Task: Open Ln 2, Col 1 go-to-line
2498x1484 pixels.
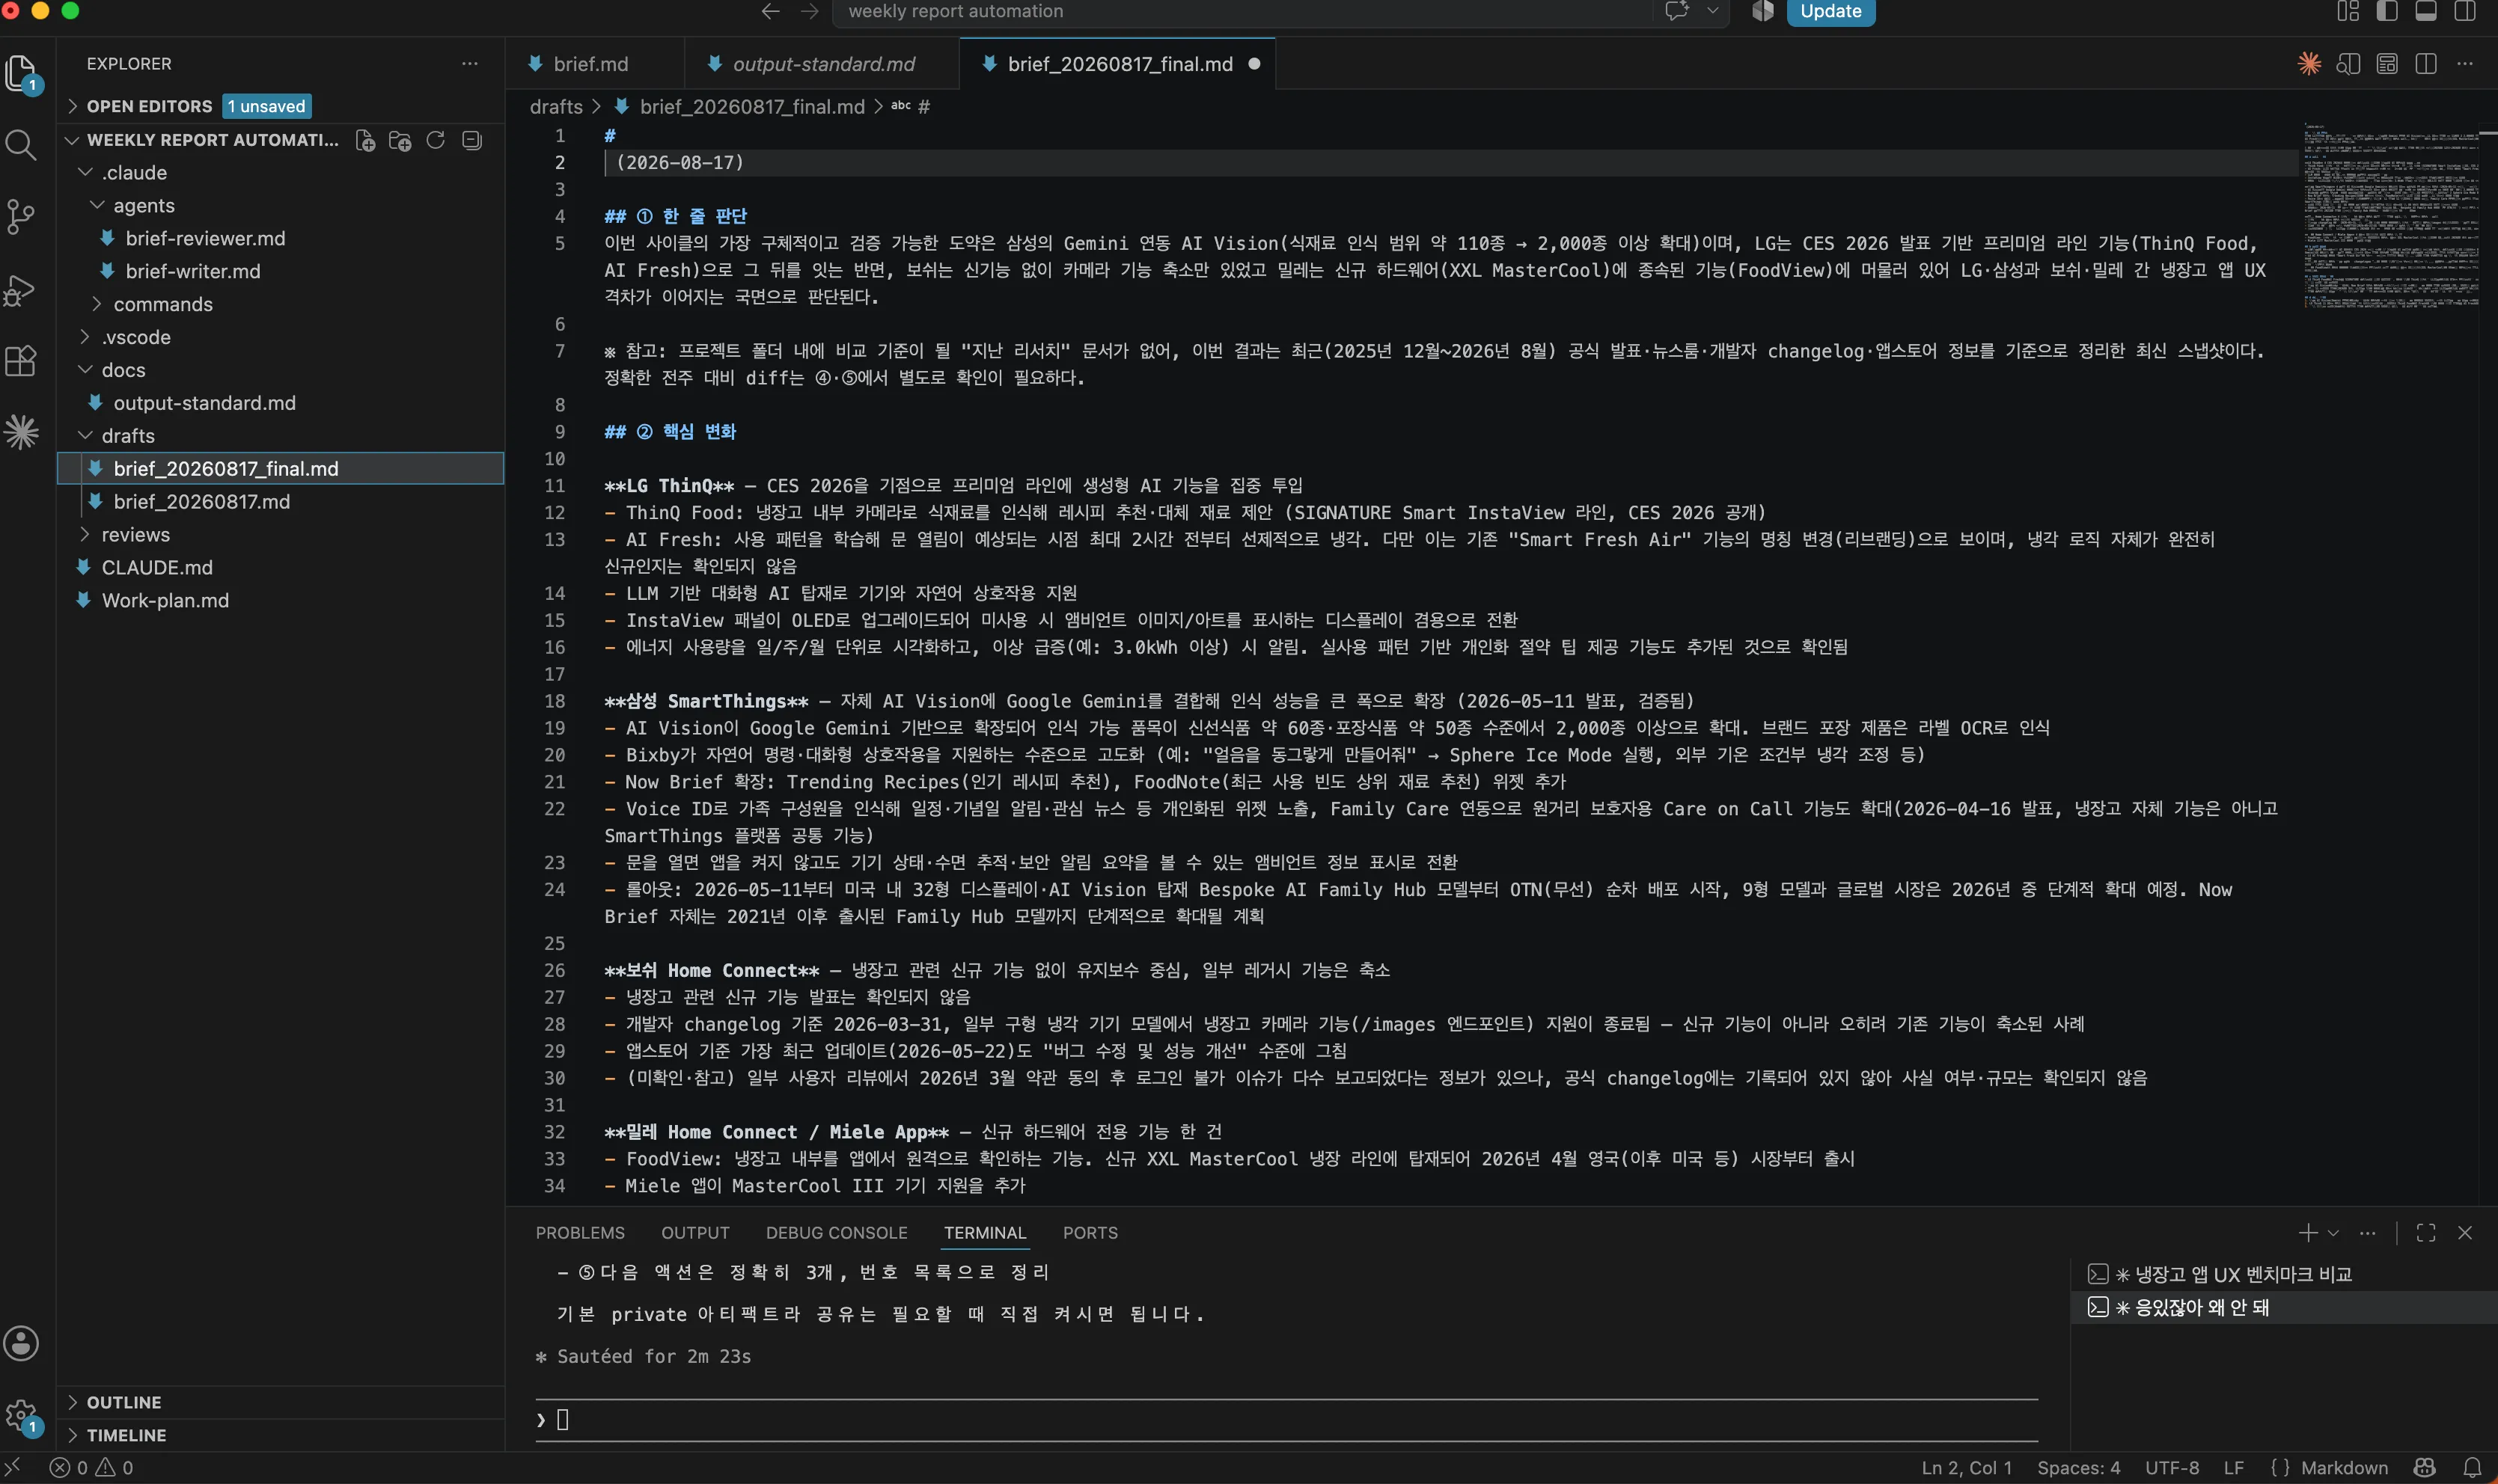Action: point(1967,1468)
